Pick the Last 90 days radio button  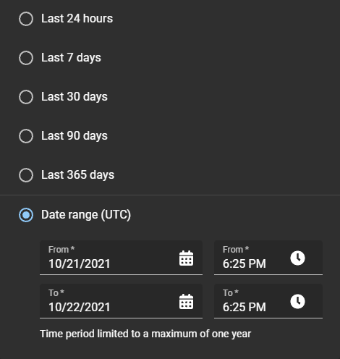tap(26, 136)
